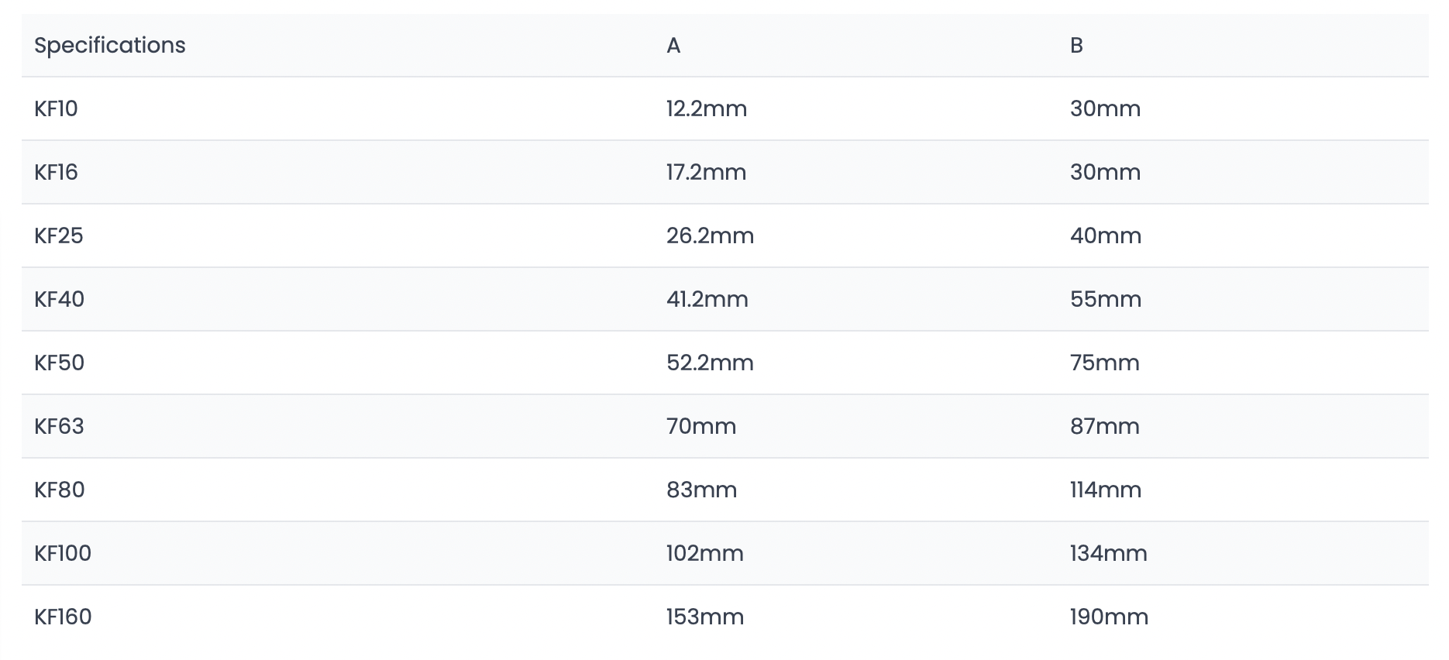This screenshot has height=660, width=1449.
Task: Click the KF160 row label
Action: (63, 617)
